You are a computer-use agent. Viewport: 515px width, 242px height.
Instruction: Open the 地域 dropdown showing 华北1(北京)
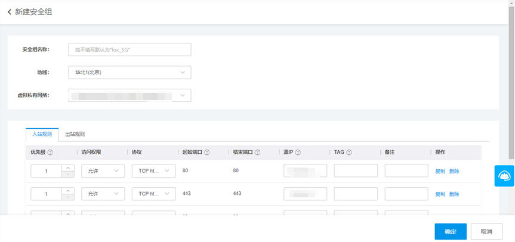(129, 73)
